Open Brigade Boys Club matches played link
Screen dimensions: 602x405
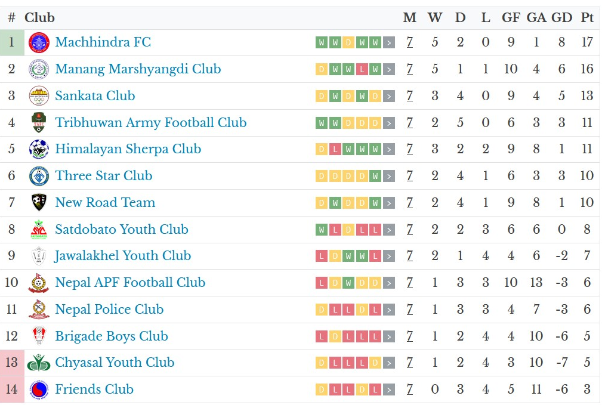pyautogui.click(x=409, y=336)
